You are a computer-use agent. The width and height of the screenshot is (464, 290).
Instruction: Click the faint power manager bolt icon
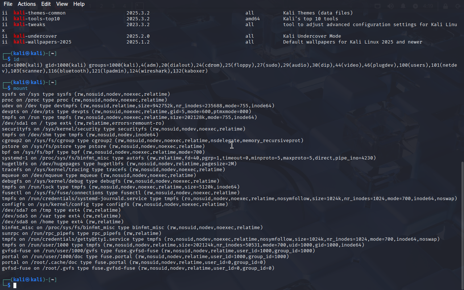(415, 6)
